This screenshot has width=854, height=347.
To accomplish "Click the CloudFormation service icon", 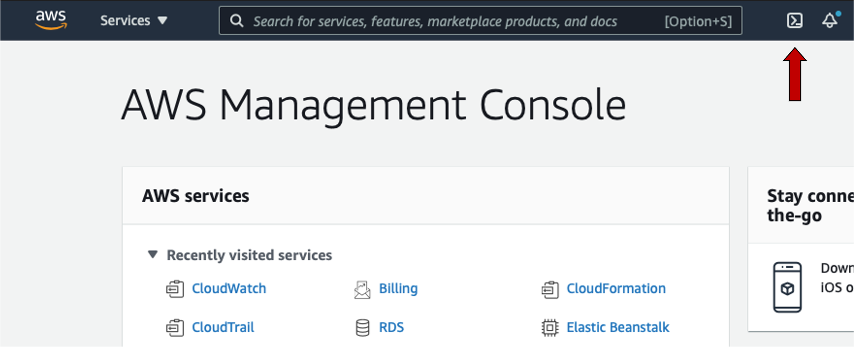I will pos(550,289).
